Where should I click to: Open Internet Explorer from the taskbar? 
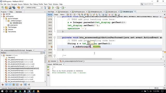[34, 91]
